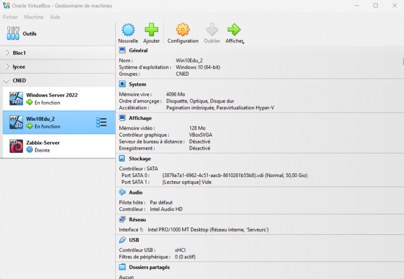Click the Stockage section disk icon
Viewport: 404px width, 279px height.
122,158
